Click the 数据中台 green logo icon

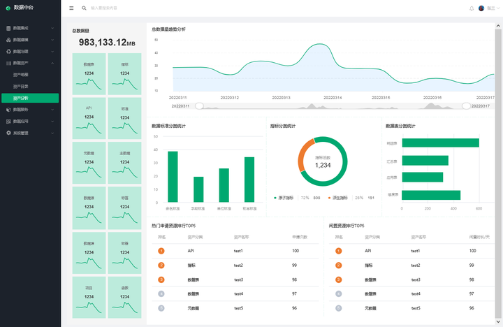pos(8,8)
